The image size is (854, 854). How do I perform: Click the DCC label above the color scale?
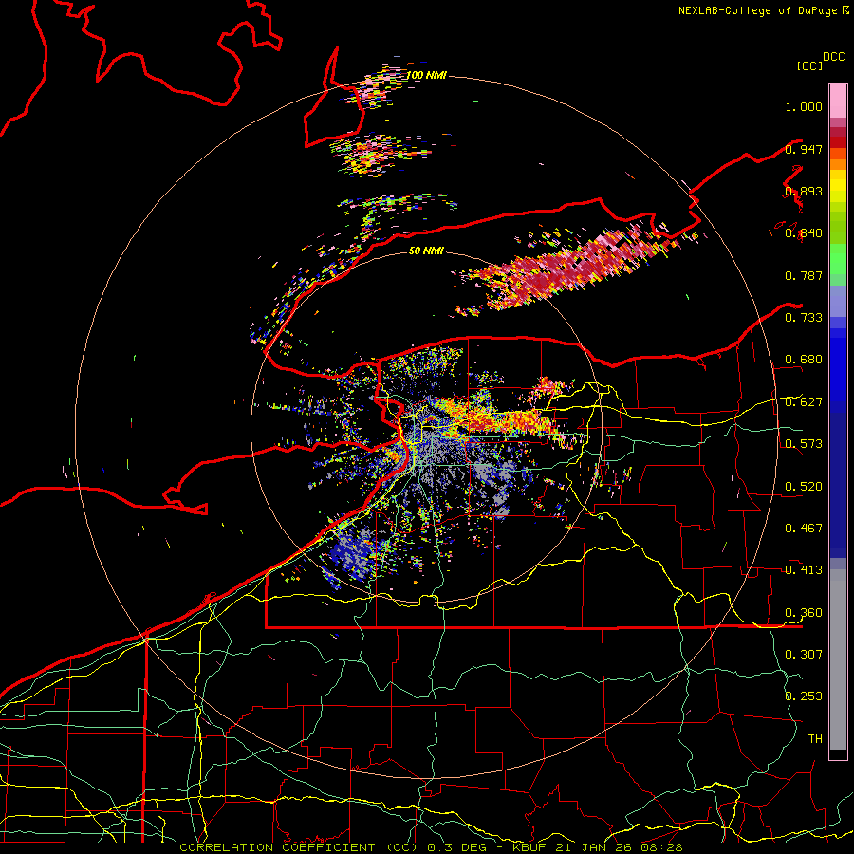tap(833, 57)
